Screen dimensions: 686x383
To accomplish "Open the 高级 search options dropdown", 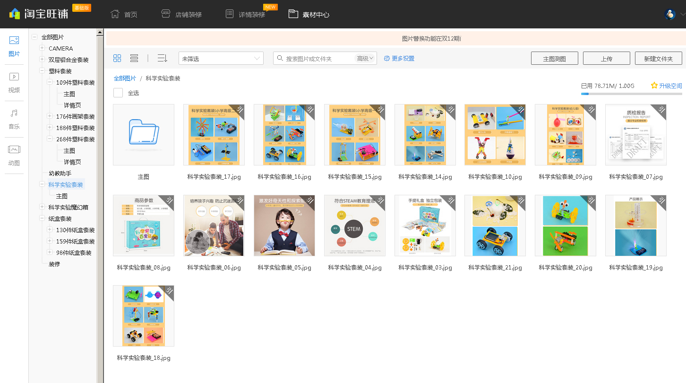I will click(365, 59).
